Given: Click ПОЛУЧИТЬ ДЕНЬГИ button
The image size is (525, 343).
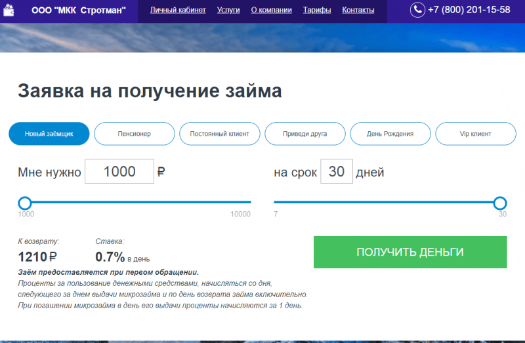Looking at the screenshot, I should (410, 252).
